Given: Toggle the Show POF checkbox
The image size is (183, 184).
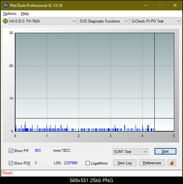Looking at the screenshot, I should point(11,163).
